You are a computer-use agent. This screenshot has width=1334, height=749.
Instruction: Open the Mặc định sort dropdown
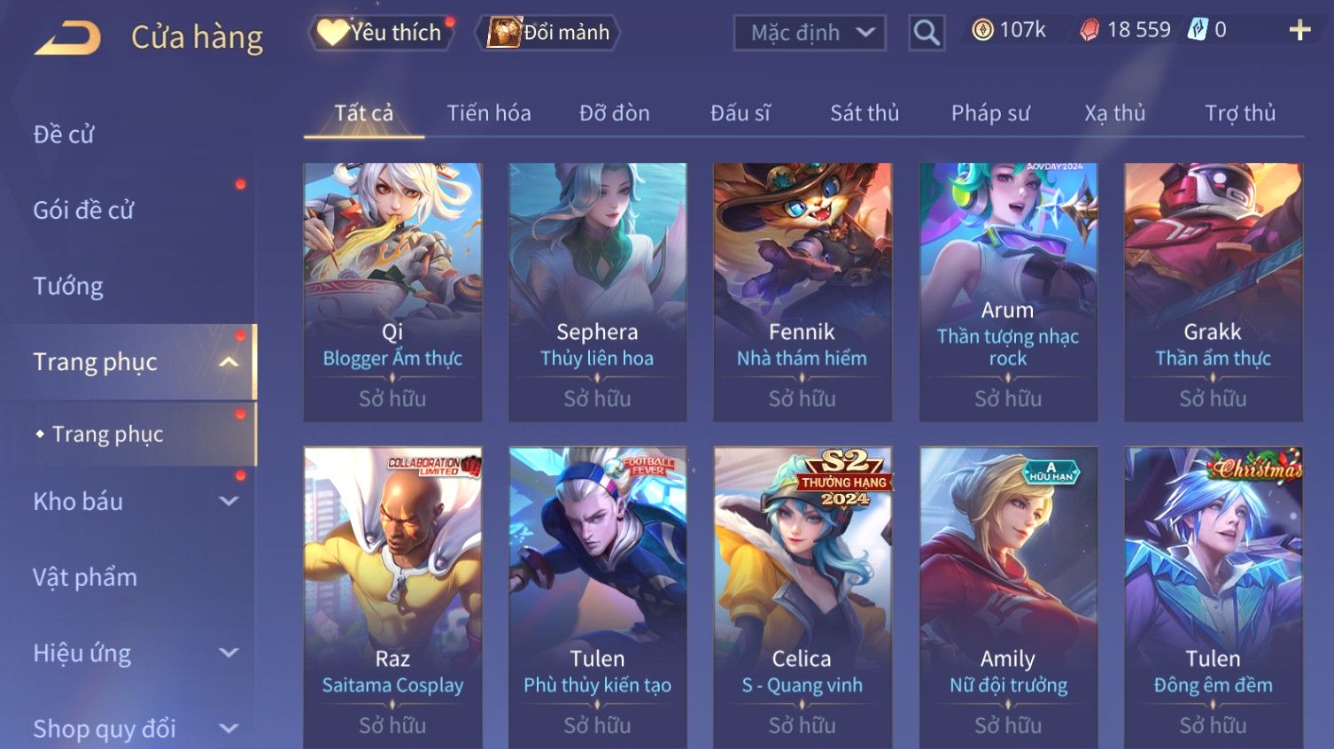coord(810,33)
